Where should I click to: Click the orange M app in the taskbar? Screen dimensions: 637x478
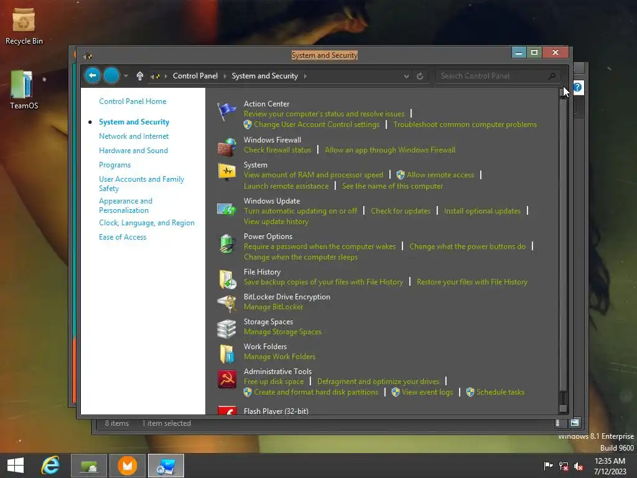click(128, 466)
